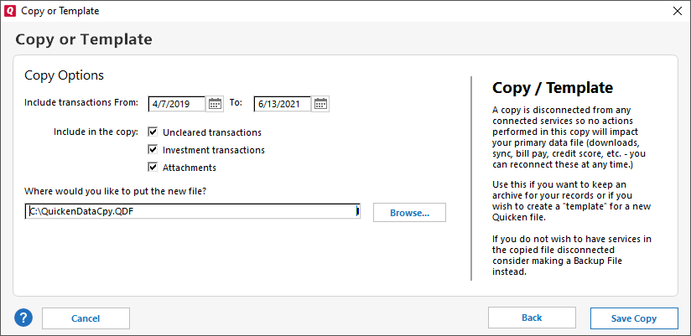Disable the Attachments checkbox
Image resolution: width=691 pixels, height=336 pixels.
pyautogui.click(x=153, y=168)
